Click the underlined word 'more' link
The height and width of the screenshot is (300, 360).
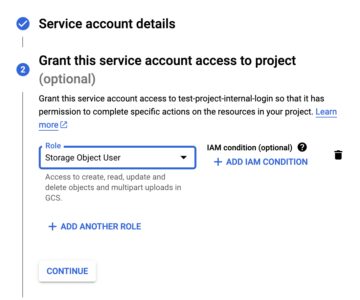click(48, 125)
